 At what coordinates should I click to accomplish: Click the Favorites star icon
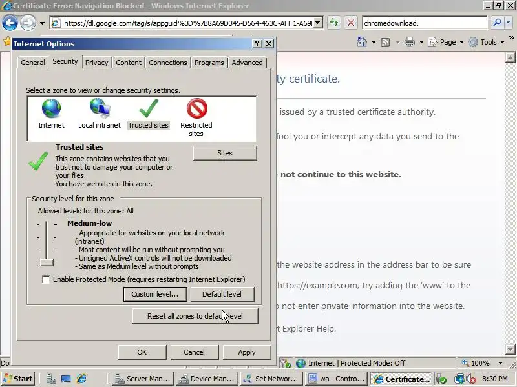point(6,41)
